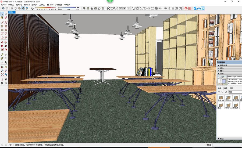This screenshot has height=148, width=242.
Task: Toggle shadows on or off
Action: [33, 8]
